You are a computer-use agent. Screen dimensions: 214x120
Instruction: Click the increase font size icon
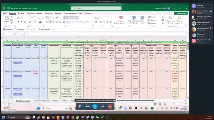(x=39, y=18)
